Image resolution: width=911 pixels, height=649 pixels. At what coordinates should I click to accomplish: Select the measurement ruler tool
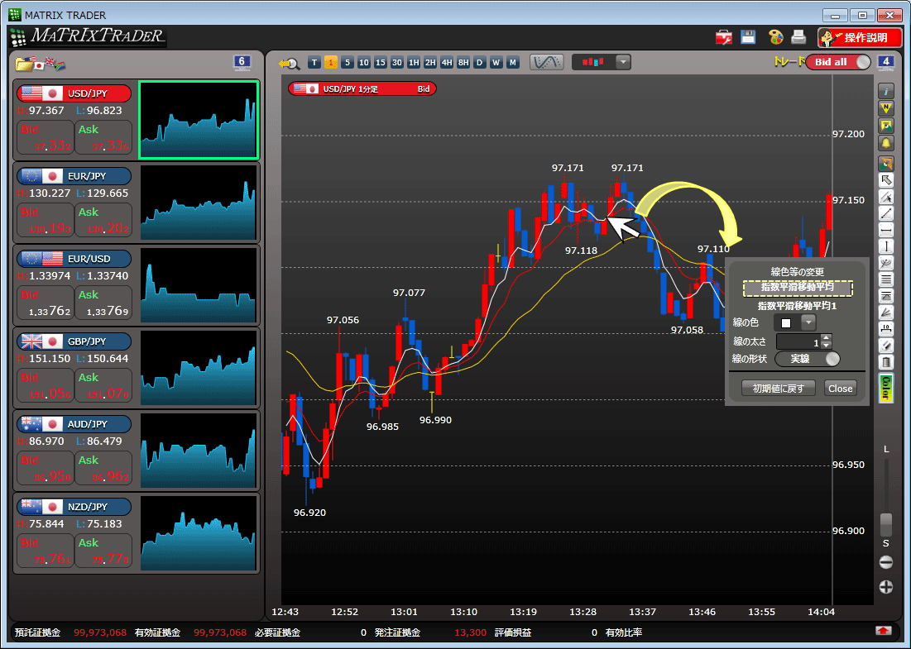[885, 329]
